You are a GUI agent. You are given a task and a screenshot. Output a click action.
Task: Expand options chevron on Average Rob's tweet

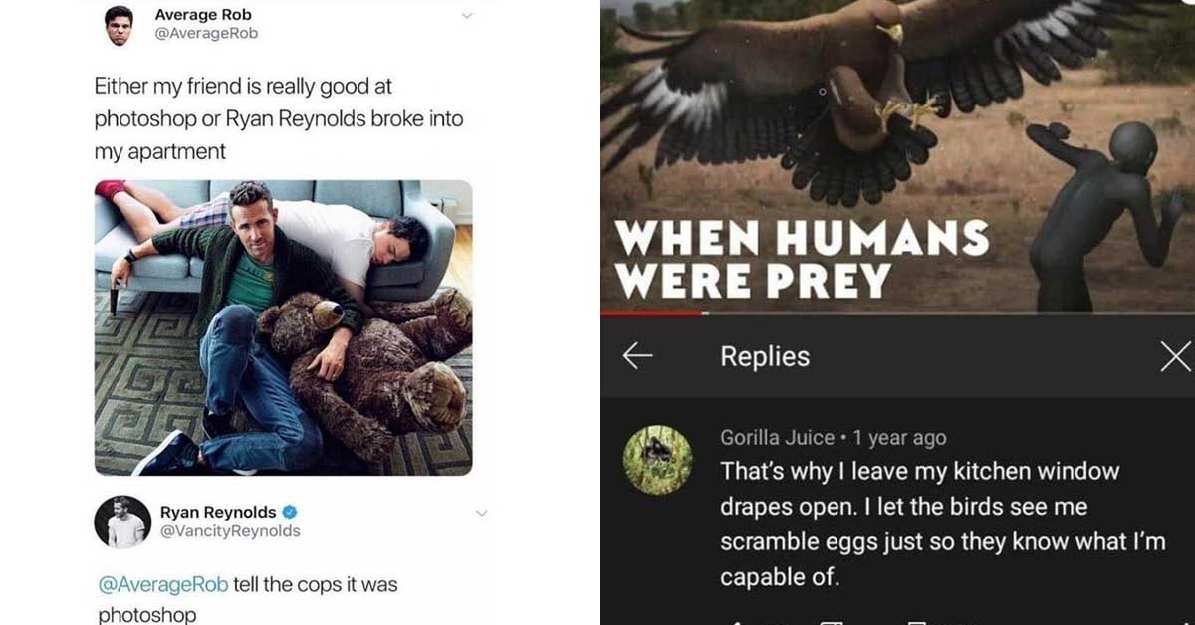[466, 15]
